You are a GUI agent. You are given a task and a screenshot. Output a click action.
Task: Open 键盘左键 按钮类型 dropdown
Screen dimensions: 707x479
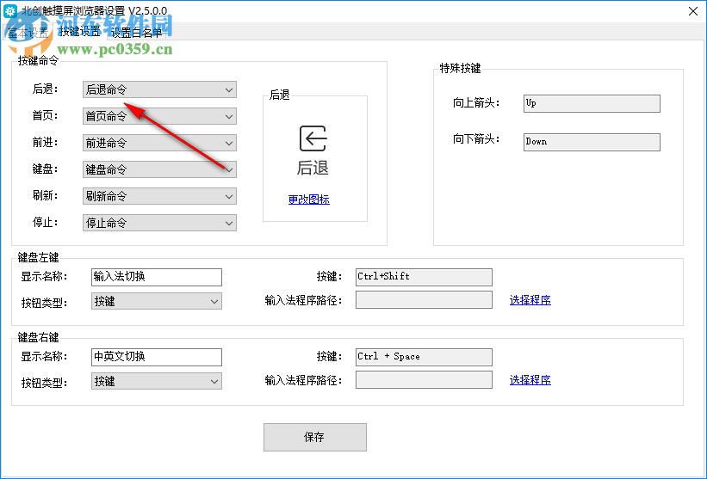(157, 301)
